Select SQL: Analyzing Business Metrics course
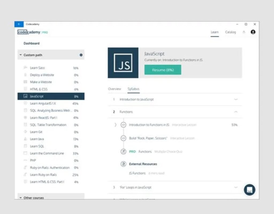Screen dimensions: 274x214 pos(51,110)
